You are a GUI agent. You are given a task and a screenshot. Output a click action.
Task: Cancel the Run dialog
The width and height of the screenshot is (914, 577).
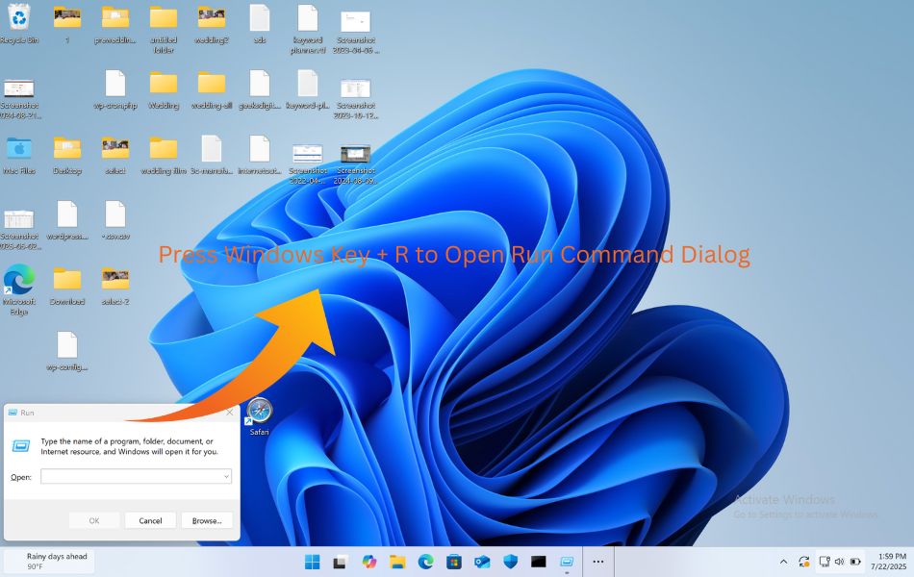tap(149, 520)
